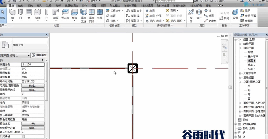Switch to the isBIM算量 ribbon tab
This screenshot has width=268, height=139.
[x=130, y=6]
